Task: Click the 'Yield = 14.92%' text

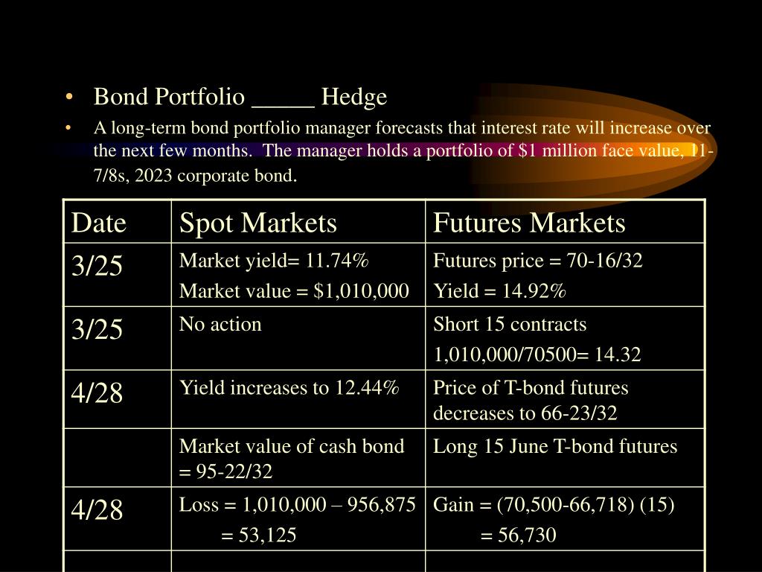Action: tap(499, 291)
